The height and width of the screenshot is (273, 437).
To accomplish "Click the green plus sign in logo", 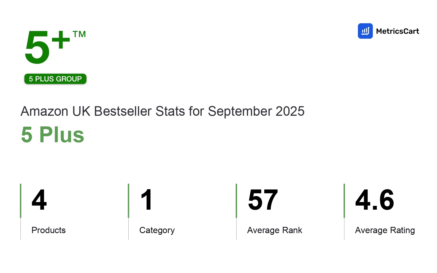I will 61,40.
